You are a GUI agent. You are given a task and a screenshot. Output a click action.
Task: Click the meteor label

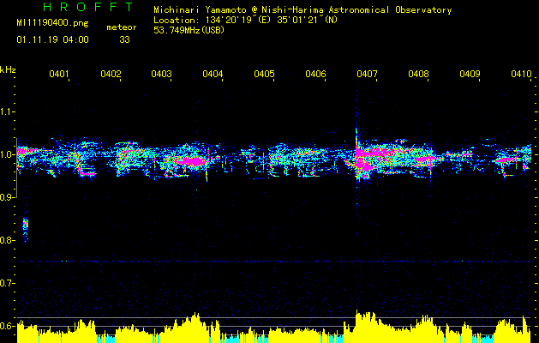coord(122,27)
